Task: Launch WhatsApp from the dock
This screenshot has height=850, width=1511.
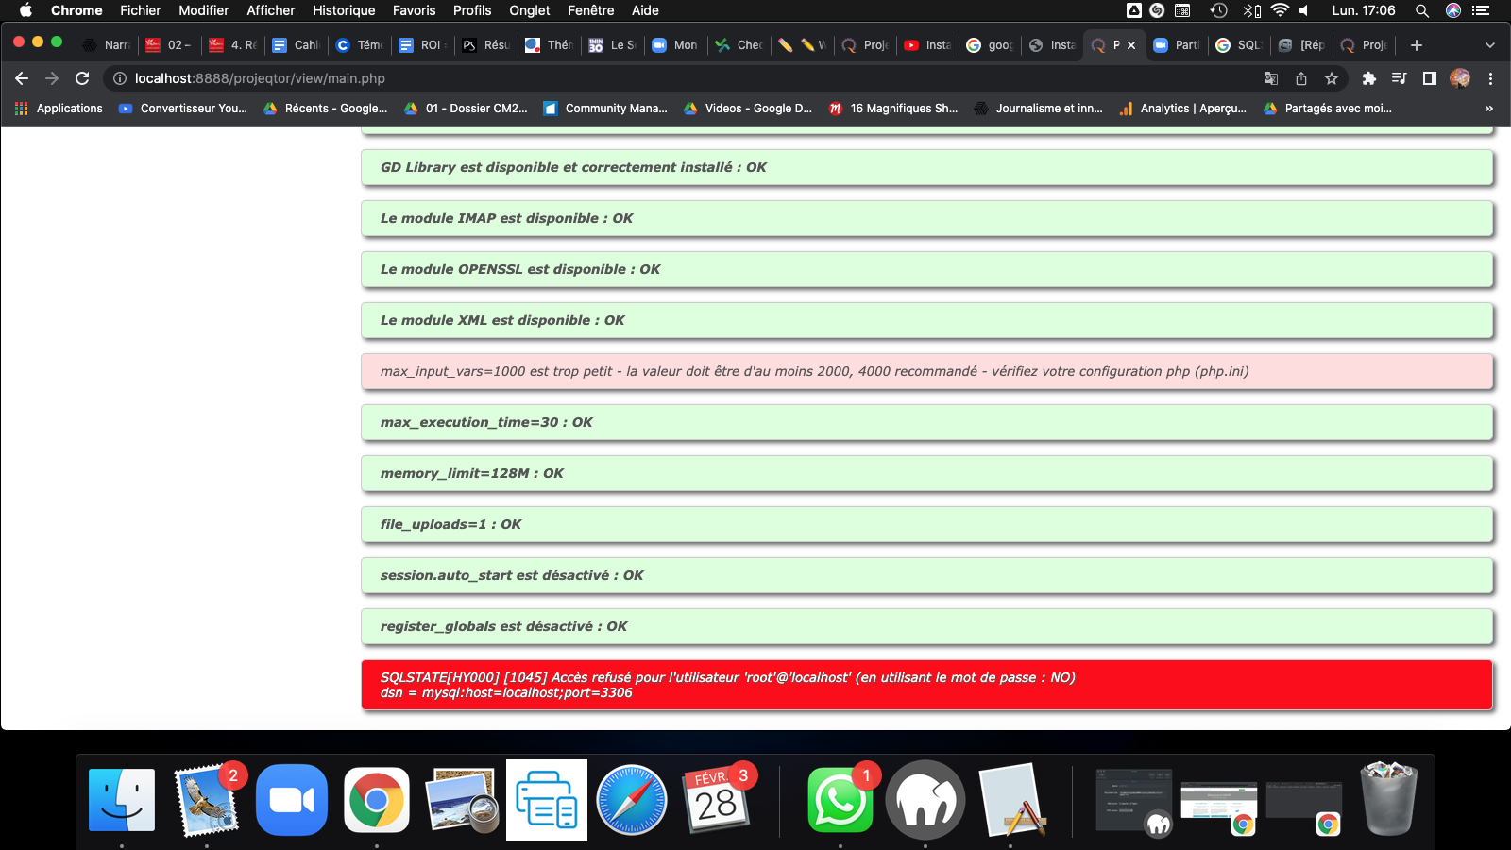Action: [x=840, y=800]
